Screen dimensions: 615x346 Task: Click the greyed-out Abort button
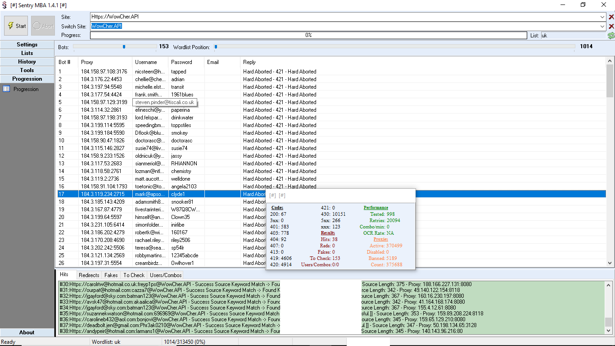point(43,26)
